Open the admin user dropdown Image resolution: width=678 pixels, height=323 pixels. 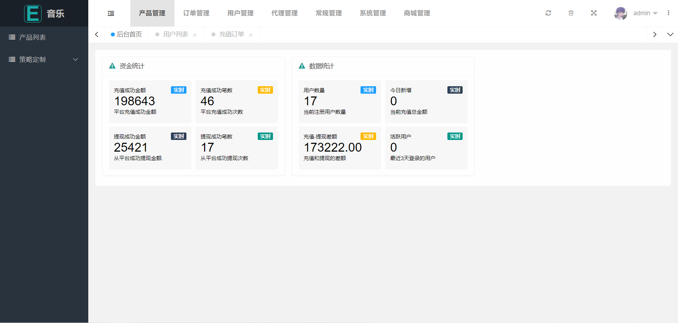tap(645, 13)
